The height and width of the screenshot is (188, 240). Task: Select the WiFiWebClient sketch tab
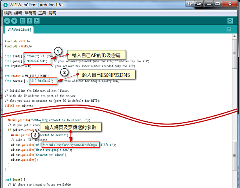(x=19, y=30)
